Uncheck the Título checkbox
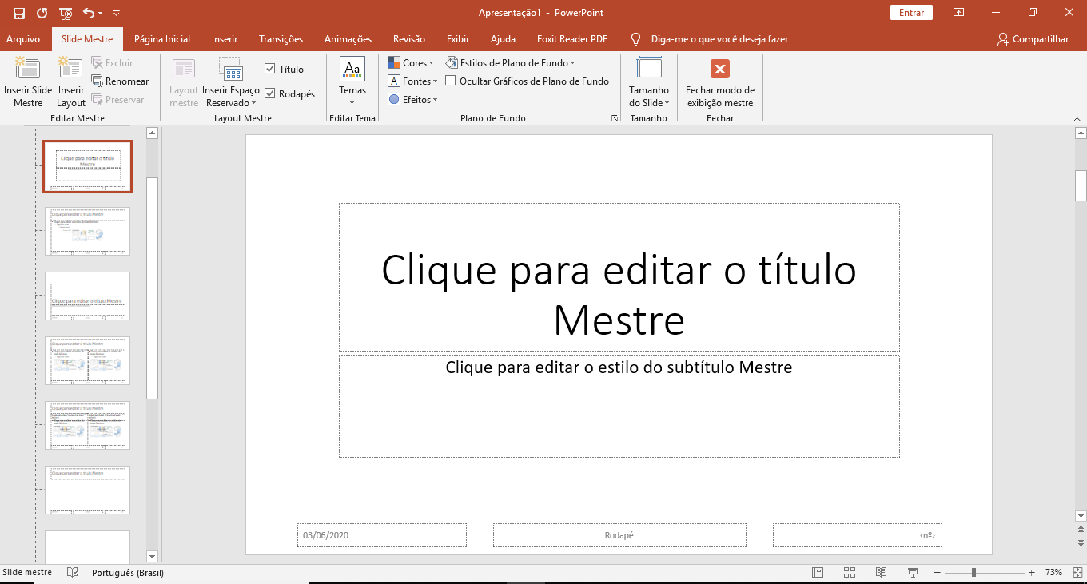The image size is (1087, 584). coord(270,70)
